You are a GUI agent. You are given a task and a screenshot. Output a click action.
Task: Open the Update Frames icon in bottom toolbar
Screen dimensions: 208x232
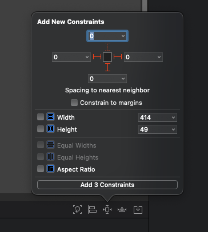pyautogui.click(x=77, y=210)
